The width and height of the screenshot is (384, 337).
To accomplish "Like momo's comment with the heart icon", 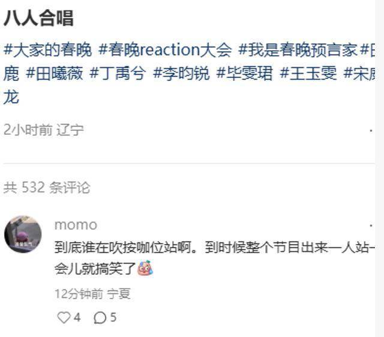I will [64, 318].
